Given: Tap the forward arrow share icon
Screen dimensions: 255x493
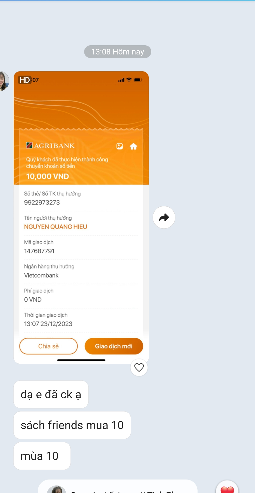Looking at the screenshot, I should (x=164, y=217).
